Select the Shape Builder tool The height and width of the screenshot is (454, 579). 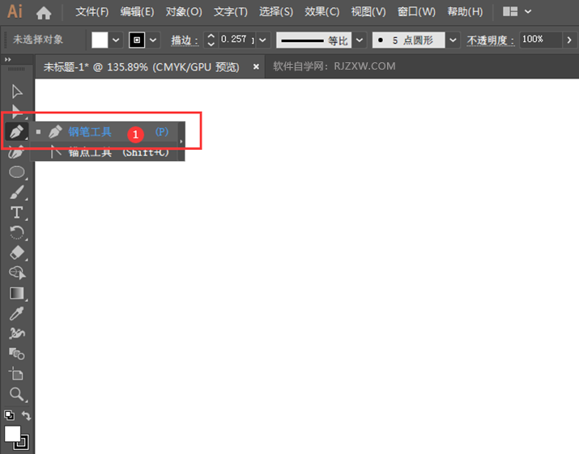(17, 274)
